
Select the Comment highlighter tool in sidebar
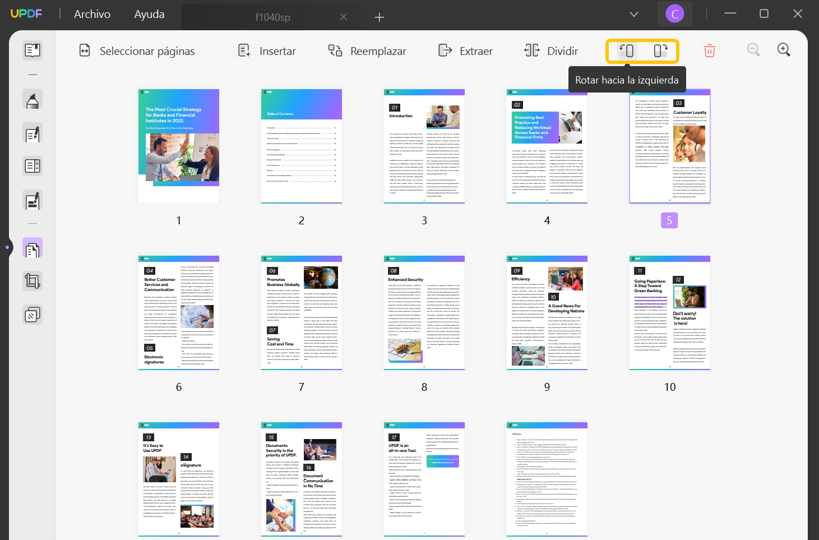pos(33,100)
